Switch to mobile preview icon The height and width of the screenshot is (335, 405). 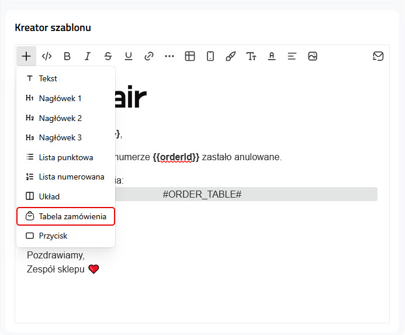click(x=210, y=56)
